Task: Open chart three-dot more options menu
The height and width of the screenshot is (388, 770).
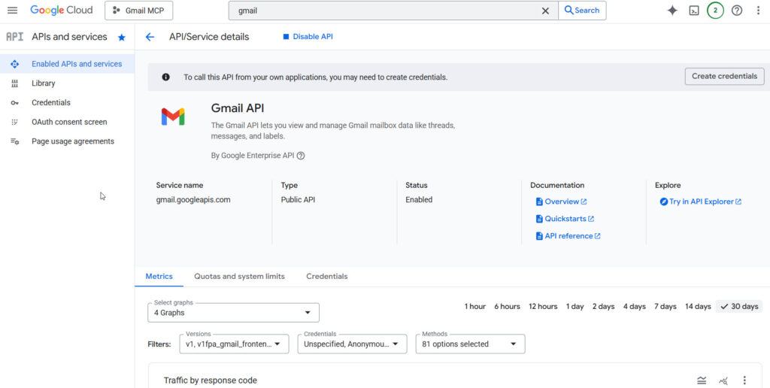Action: coord(744,380)
